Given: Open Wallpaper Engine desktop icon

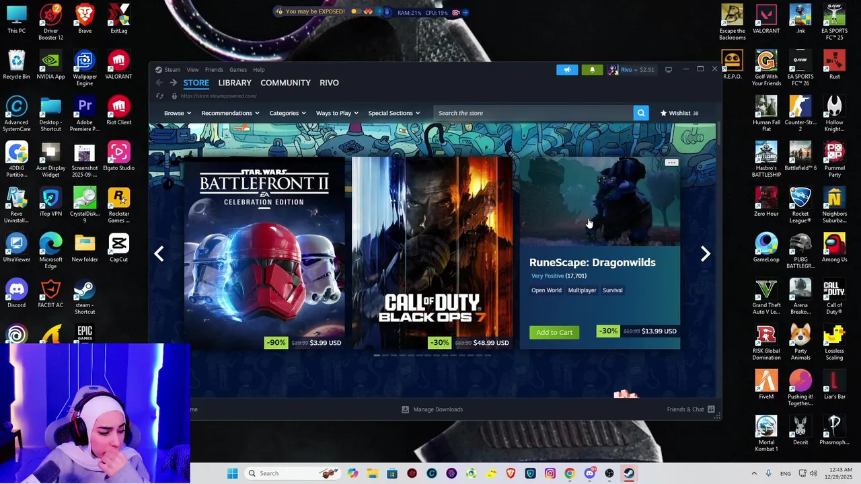Looking at the screenshot, I should click(x=85, y=68).
